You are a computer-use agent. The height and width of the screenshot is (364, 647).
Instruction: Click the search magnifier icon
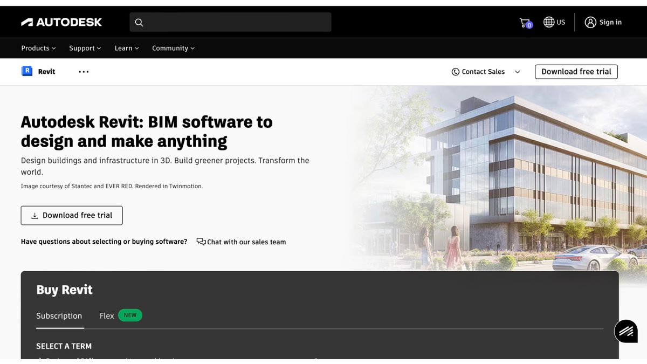click(139, 22)
